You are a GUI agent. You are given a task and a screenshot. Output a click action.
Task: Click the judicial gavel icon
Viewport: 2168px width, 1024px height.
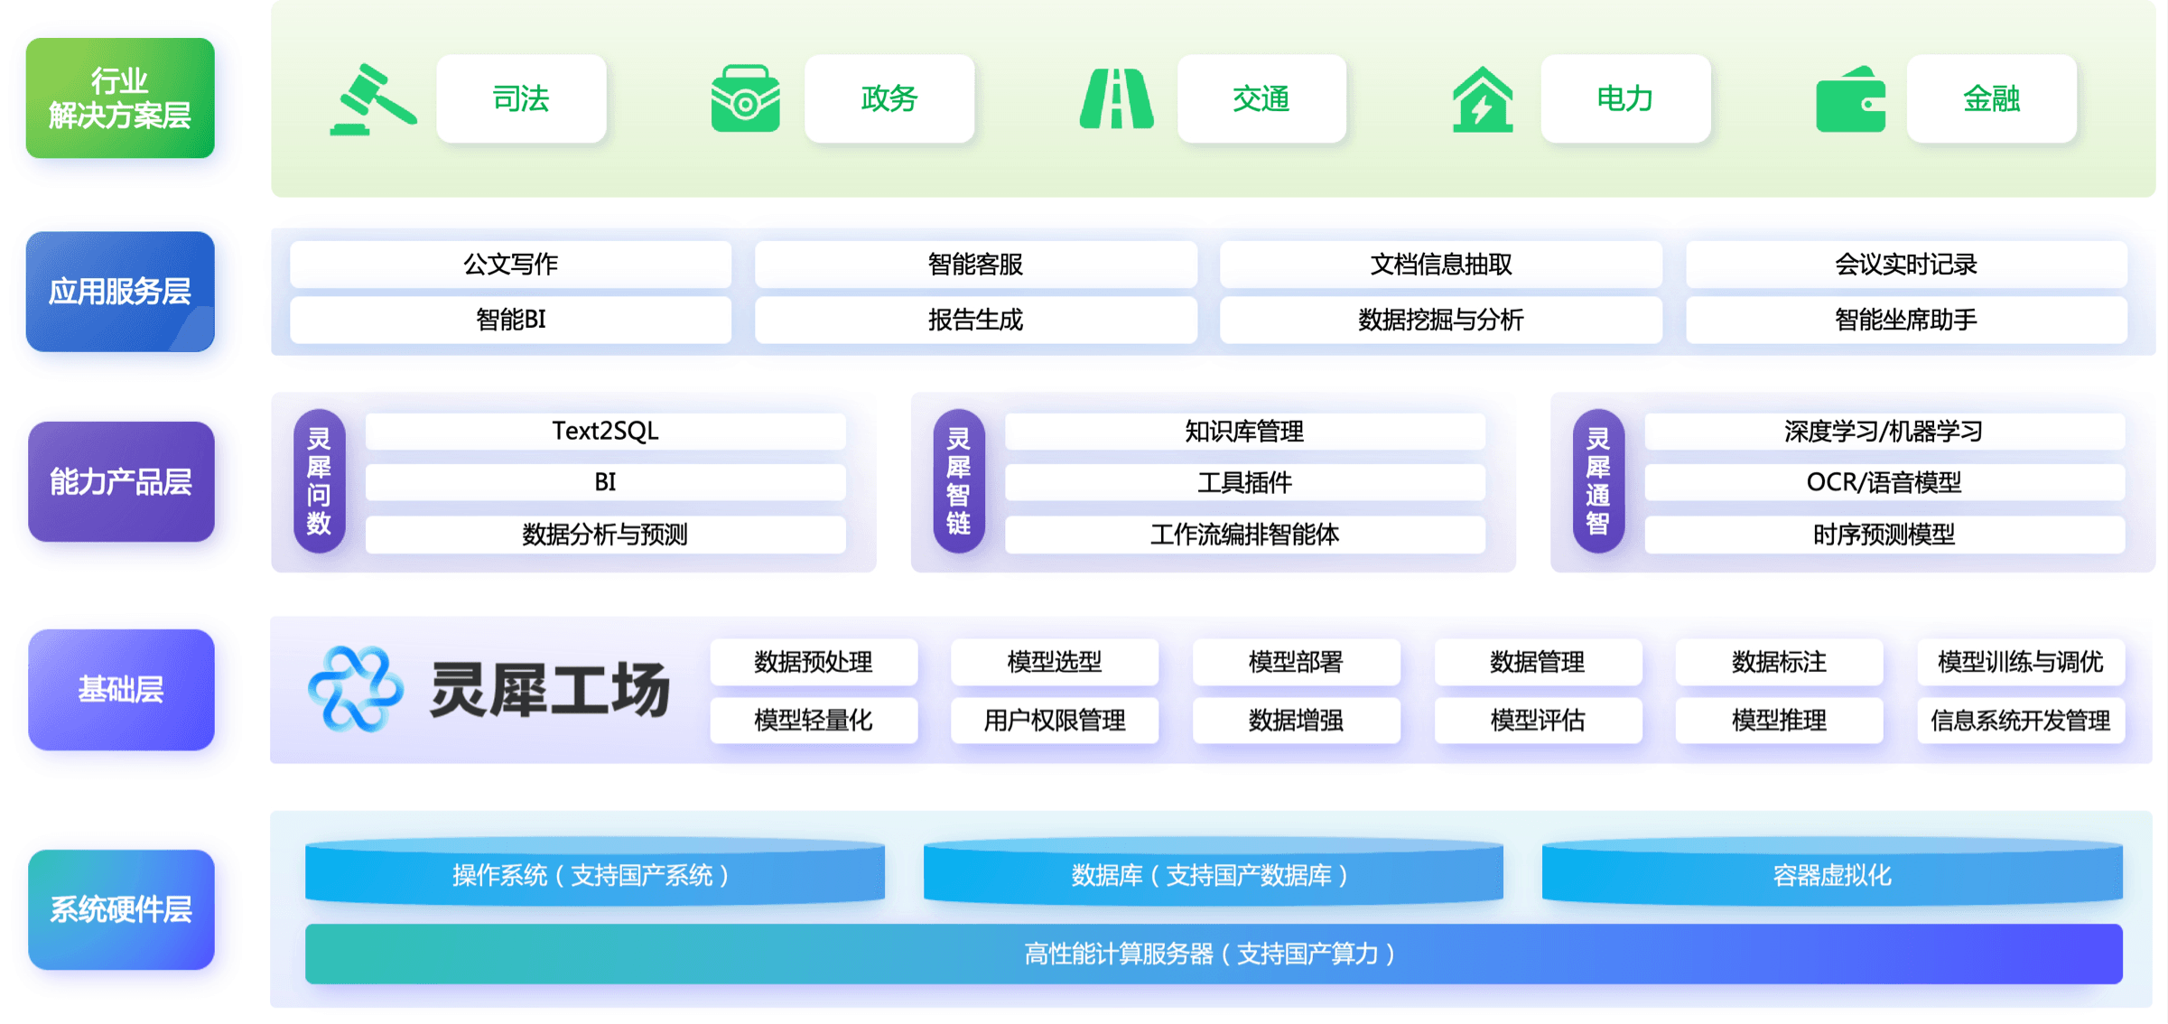tap(372, 99)
